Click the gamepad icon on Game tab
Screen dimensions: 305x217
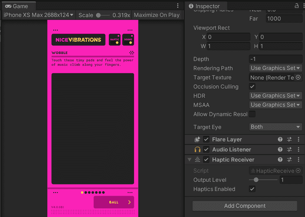point(8,6)
